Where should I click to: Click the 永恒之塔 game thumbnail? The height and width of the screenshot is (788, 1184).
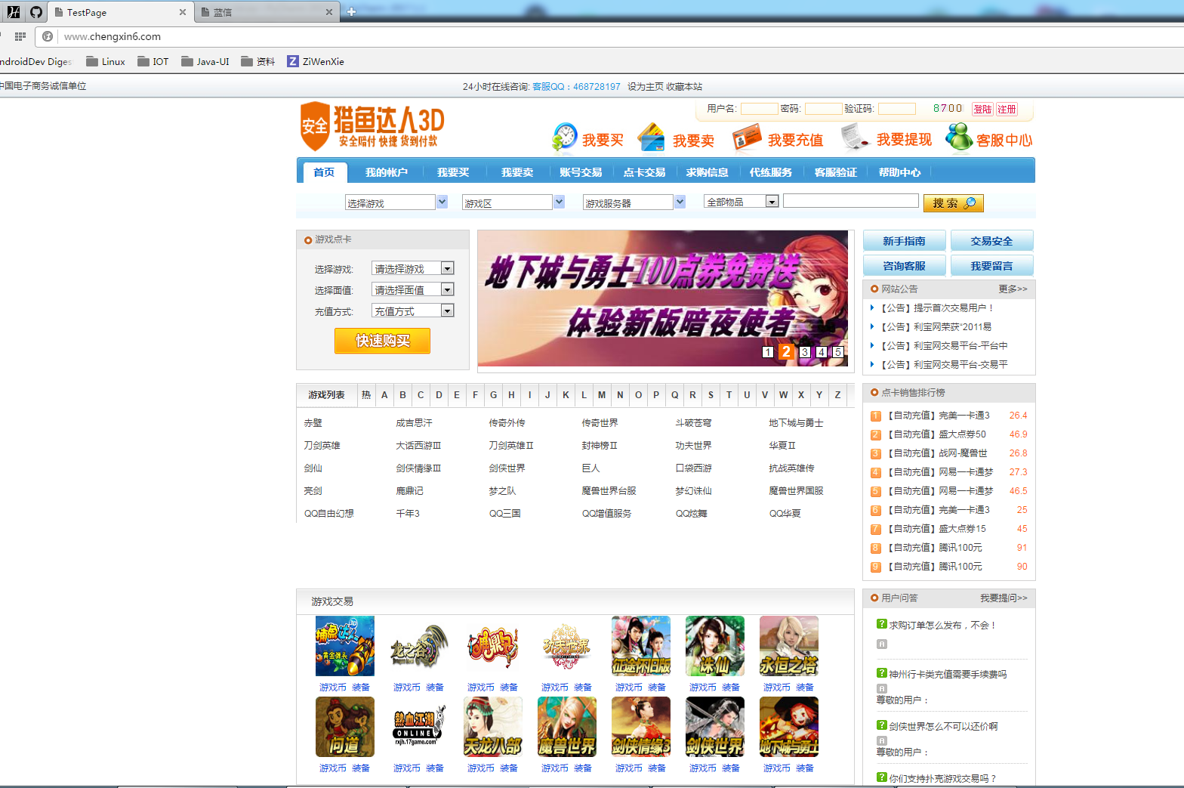click(789, 646)
